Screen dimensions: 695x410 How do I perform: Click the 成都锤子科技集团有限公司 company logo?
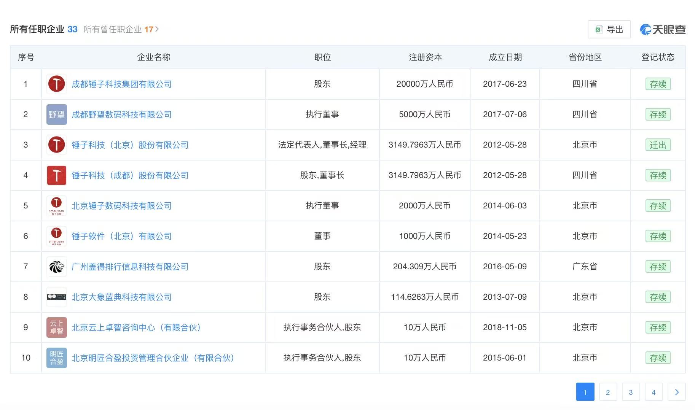56,84
